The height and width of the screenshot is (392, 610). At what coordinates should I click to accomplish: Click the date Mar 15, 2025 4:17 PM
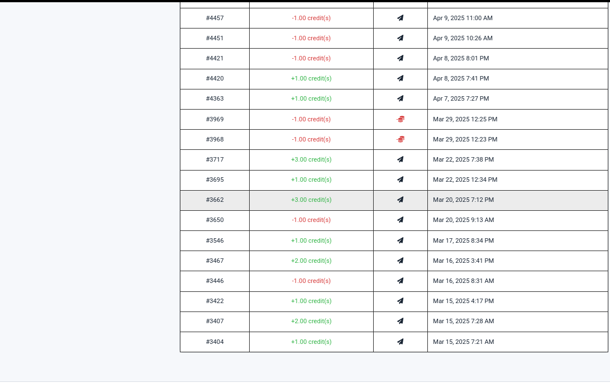click(463, 301)
